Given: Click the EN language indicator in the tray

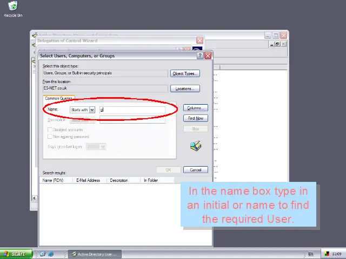Looking at the screenshot, I should (310, 254).
